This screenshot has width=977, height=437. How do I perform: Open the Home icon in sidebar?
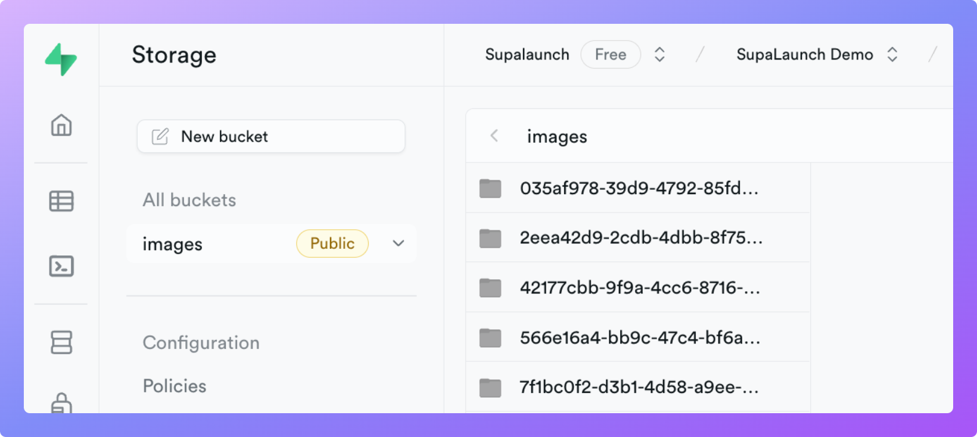[x=61, y=125]
